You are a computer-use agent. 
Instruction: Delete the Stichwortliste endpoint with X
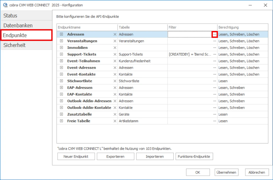115,81
